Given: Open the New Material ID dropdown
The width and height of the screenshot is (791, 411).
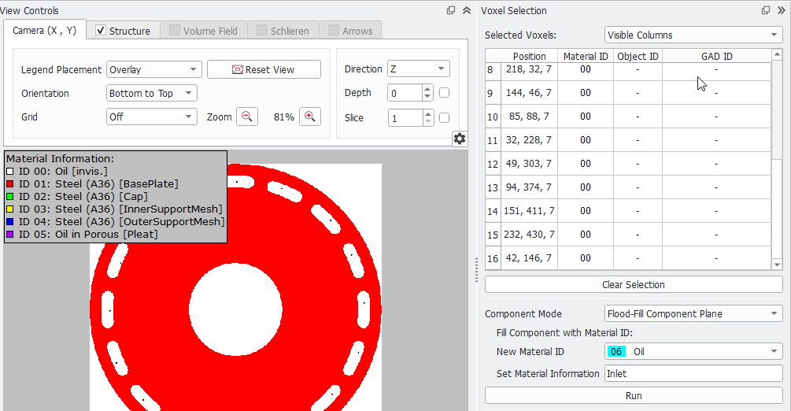Looking at the screenshot, I should [693, 351].
